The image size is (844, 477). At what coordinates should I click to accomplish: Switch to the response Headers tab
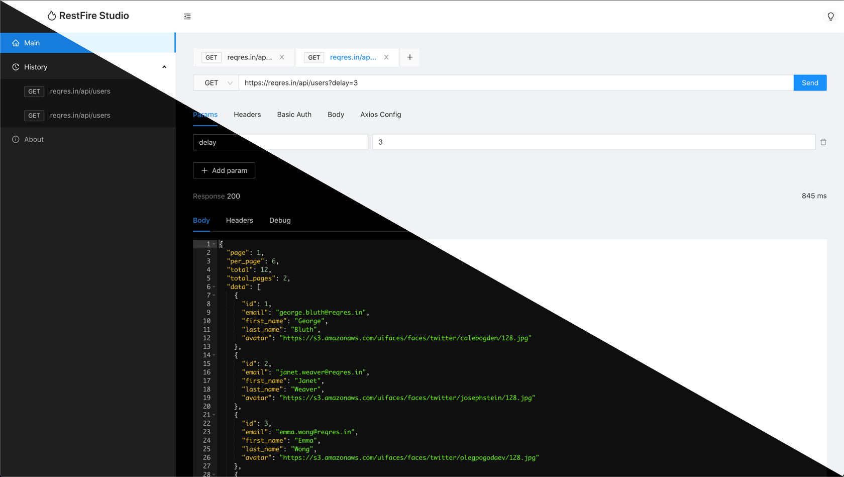click(240, 220)
